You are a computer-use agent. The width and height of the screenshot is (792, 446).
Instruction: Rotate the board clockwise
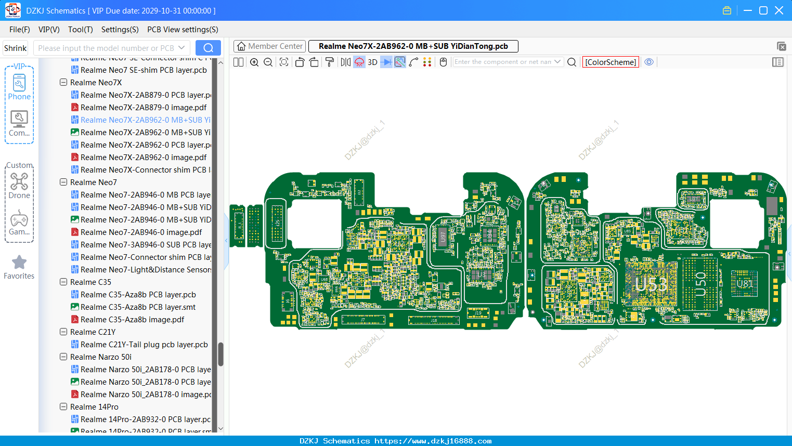(x=314, y=62)
